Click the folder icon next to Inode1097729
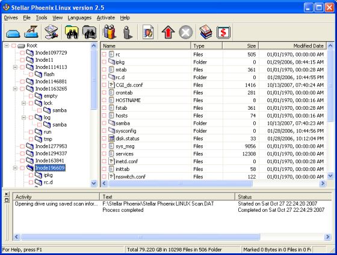This screenshot has height=255, width=337. (x=30, y=53)
